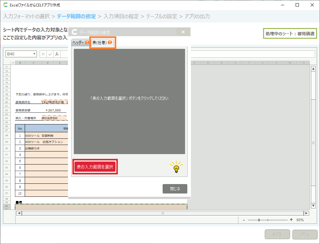The image size is (320, 244).
Task: Click the help icon beside ヘッダー tab
Action: pyautogui.click(x=87, y=42)
